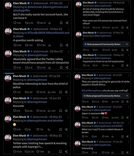Like the 'naked abuse of power' tweet
This screenshot has width=134, height=156.
coord(105,136)
